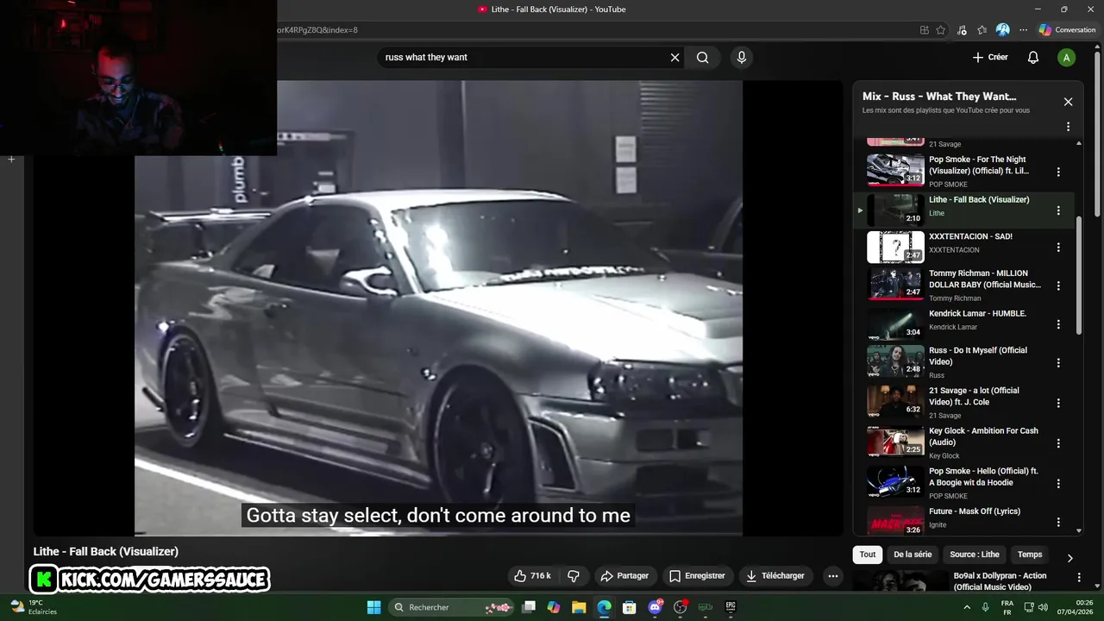Image resolution: width=1104 pixels, height=621 pixels.
Task: Select the Source : Lithe chip
Action: (x=975, y=555)
